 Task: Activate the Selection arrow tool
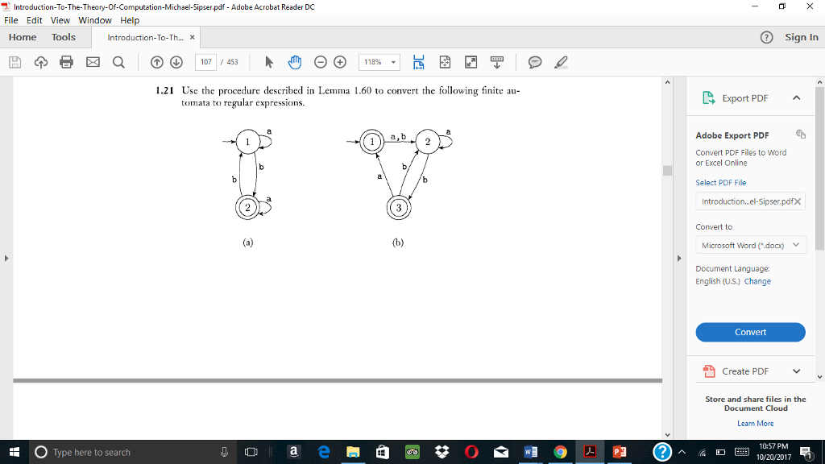pyautogui.click(x=268, y=61)
